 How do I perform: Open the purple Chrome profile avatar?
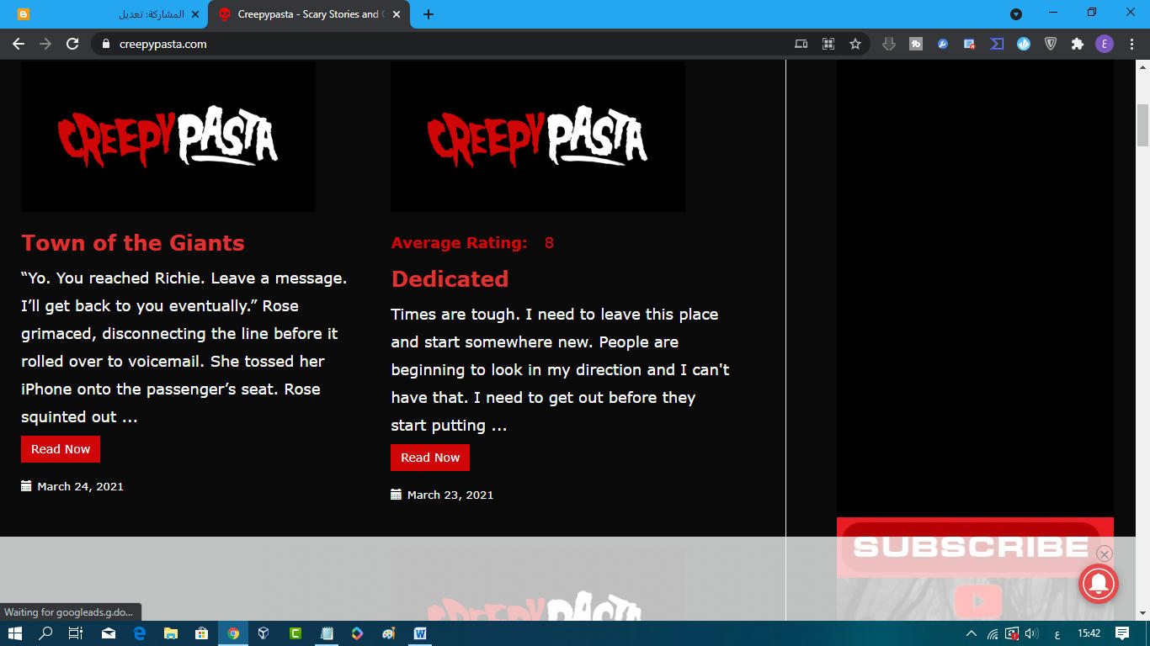[1105, 44]
